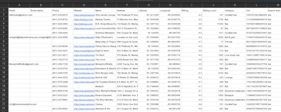Viewport: 281px width, 112px height.
Task: Click the Cid header cell
Action: (257, 11)
